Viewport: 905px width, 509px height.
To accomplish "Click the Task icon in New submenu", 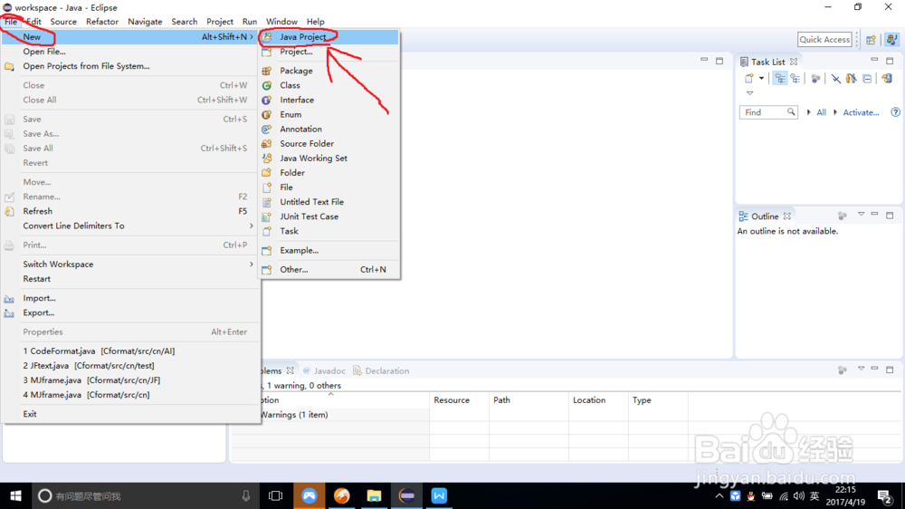I will [267, 231].
